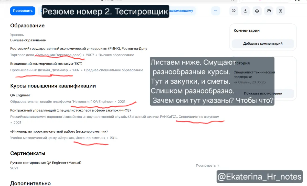Click the Комментарии panel heading
The width and height of the screenshot is (307, 186).
coord(247,30)
